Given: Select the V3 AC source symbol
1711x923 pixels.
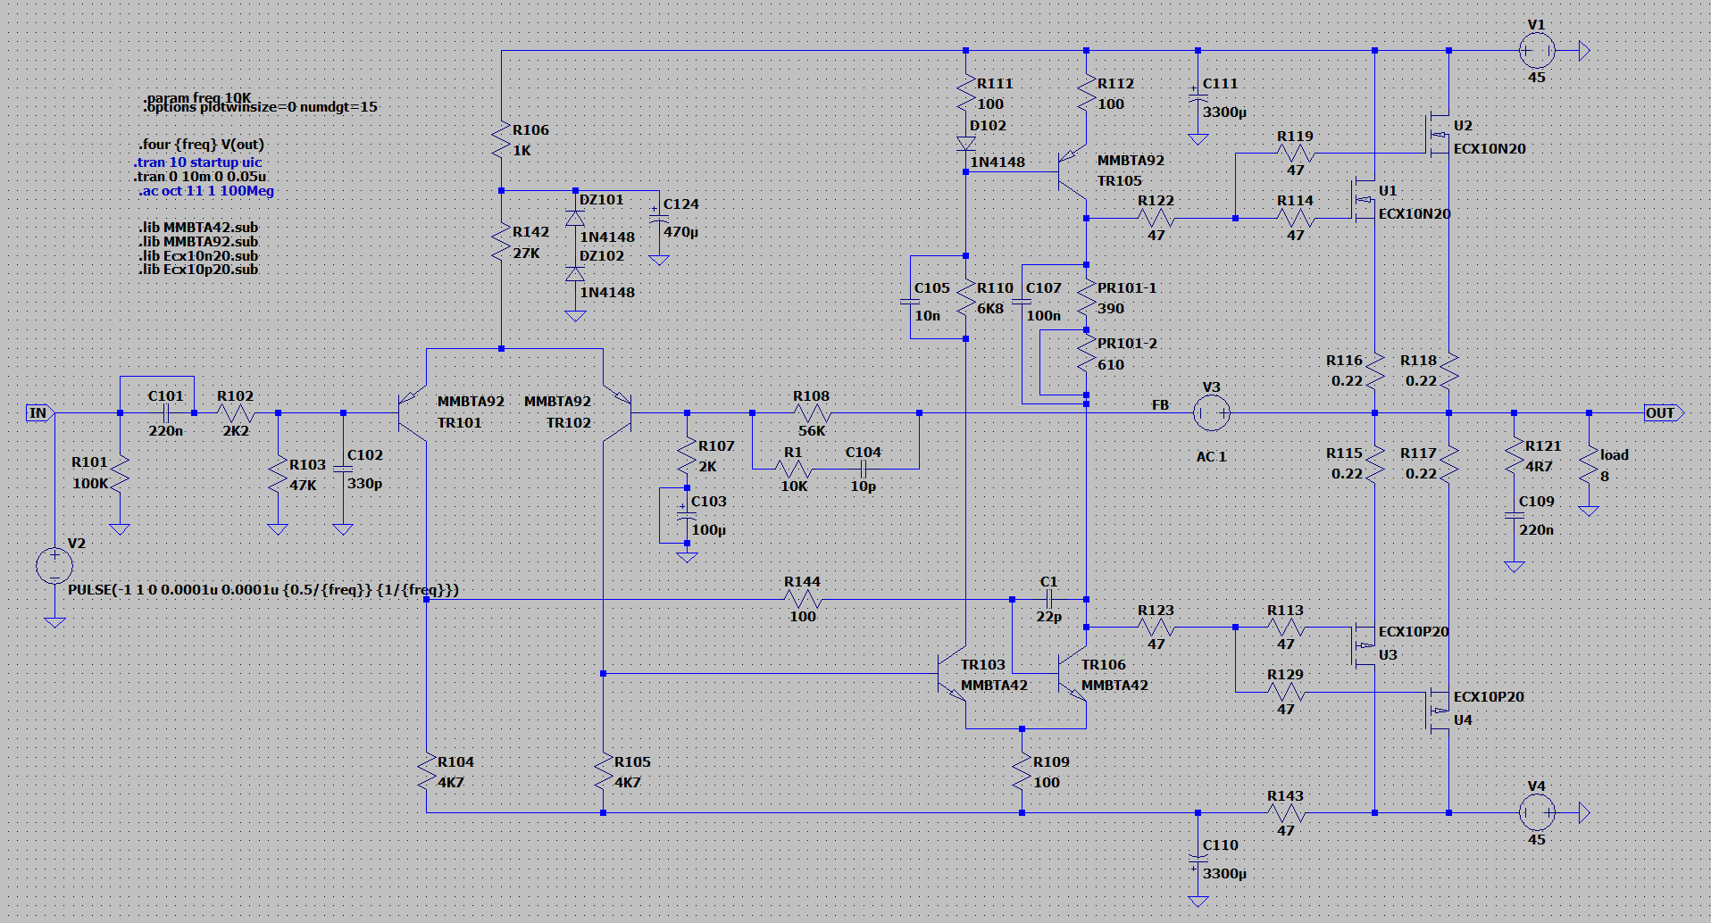Looking at the screenshot, I should (1211, 412).
